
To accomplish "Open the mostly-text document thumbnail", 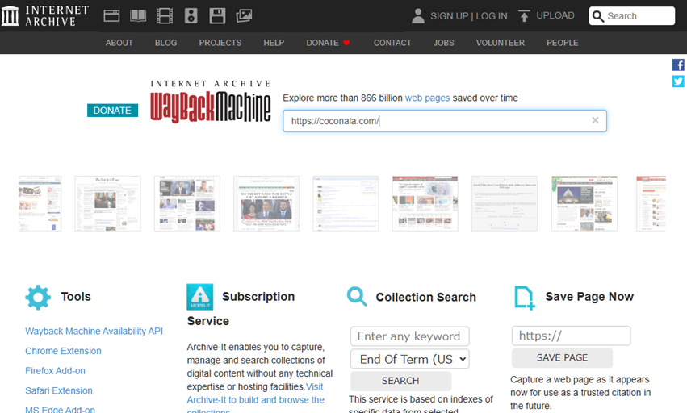I will tap(505, 203).
